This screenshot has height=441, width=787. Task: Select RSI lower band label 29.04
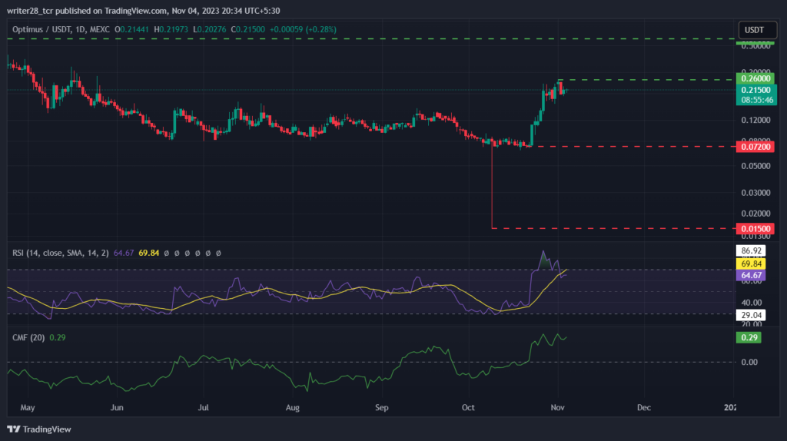(751, 315)
